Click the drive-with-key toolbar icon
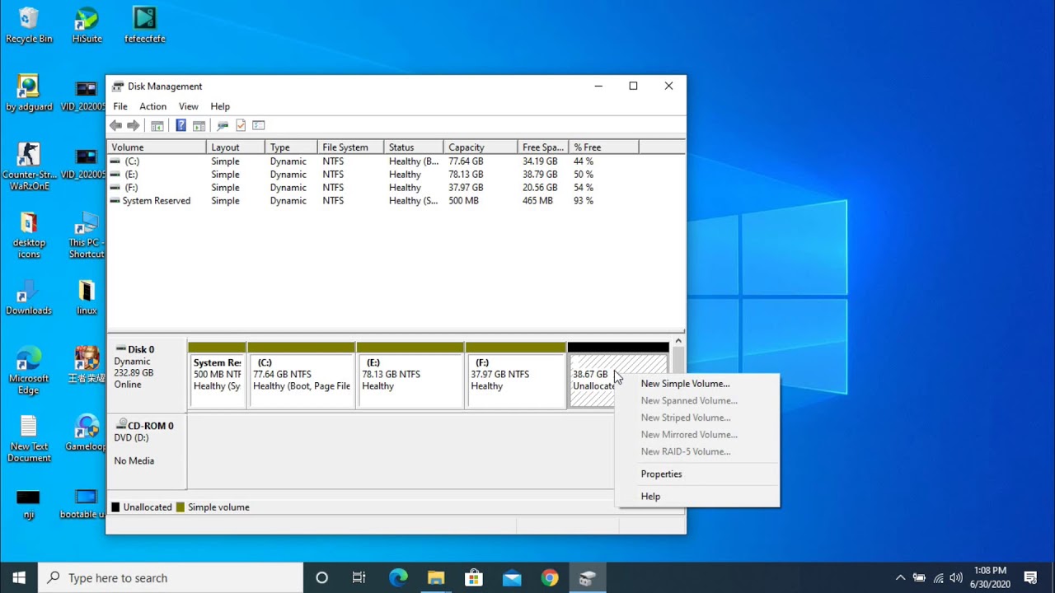Screen dimensions: 1055x593 coord(223,125)
